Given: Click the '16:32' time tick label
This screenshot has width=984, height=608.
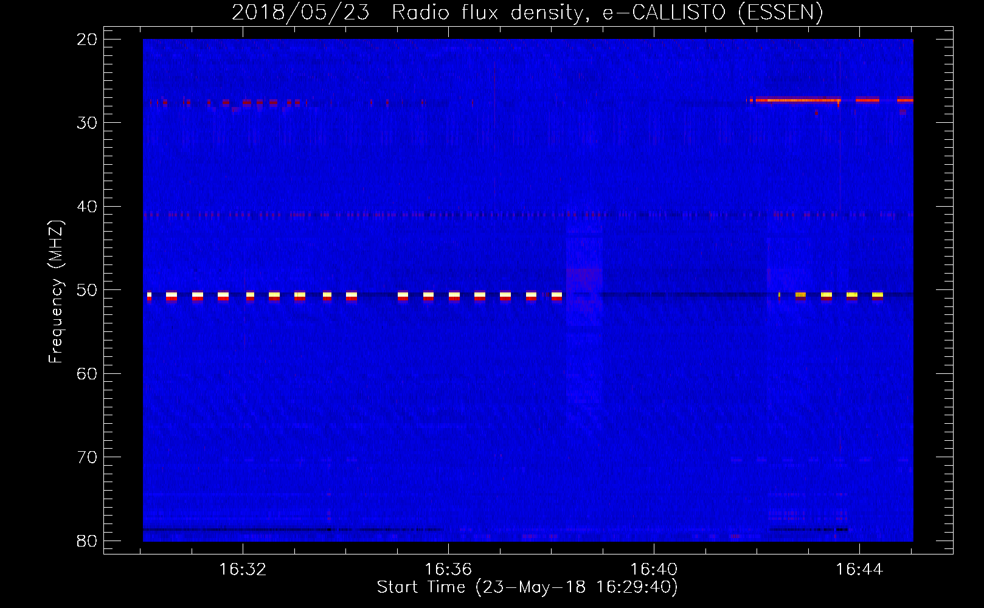Looking at the screenshot, I should 243,569.
